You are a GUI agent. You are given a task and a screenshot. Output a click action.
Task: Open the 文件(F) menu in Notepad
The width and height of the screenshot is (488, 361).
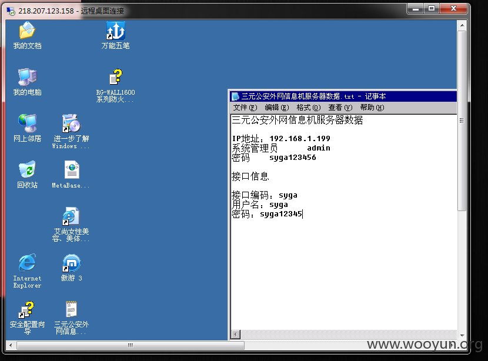click(245, 108)
